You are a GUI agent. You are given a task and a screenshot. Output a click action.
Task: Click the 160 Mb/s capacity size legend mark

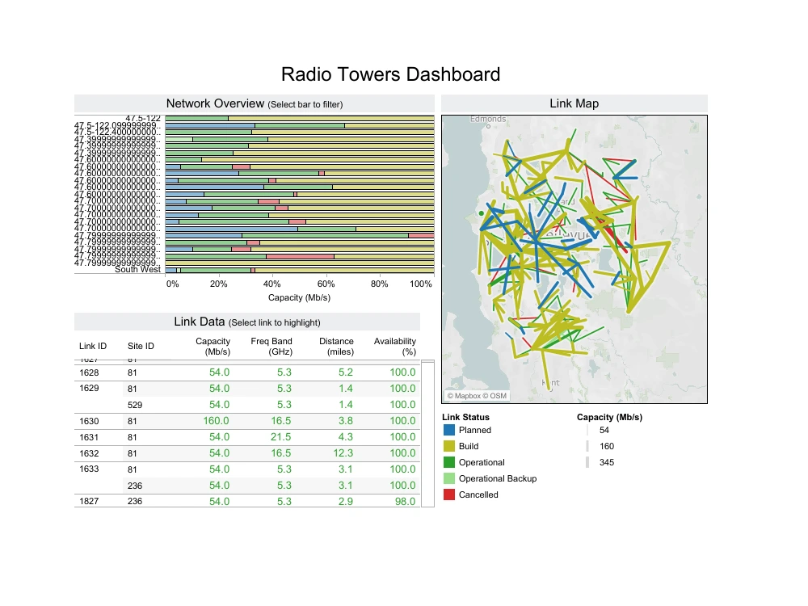coord(589,446)
